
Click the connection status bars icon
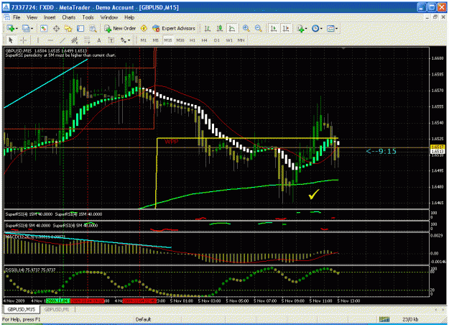click(384, 319)
